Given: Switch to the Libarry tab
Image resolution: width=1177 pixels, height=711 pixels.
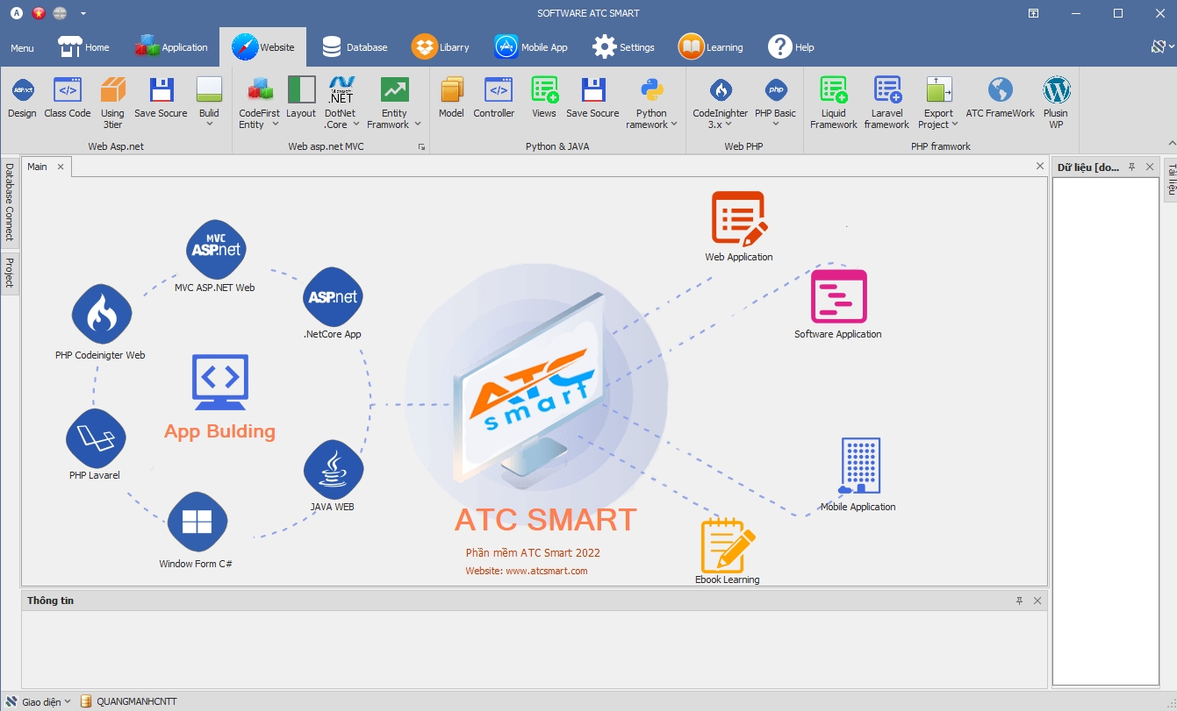Looking at the screenshot, I should point(441,47).
